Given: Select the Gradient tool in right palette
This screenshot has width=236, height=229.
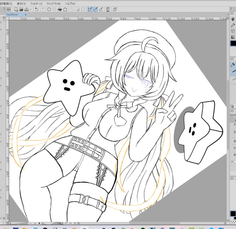Looking at the screenshot, I should point(233,37).
